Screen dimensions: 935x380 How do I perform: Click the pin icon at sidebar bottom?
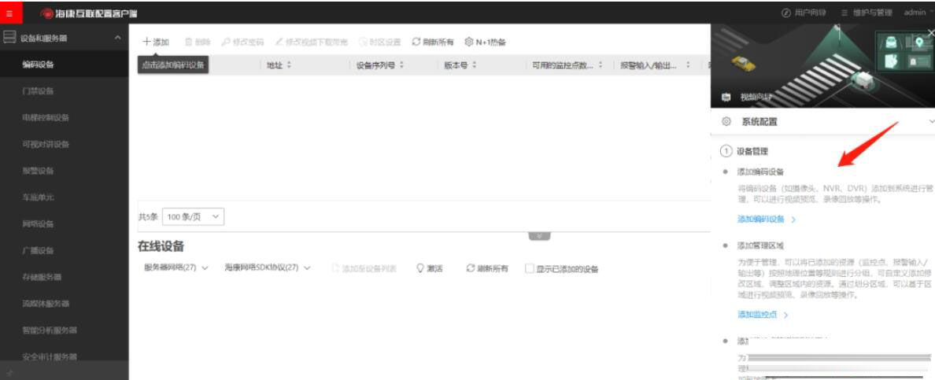click(9, 373)
